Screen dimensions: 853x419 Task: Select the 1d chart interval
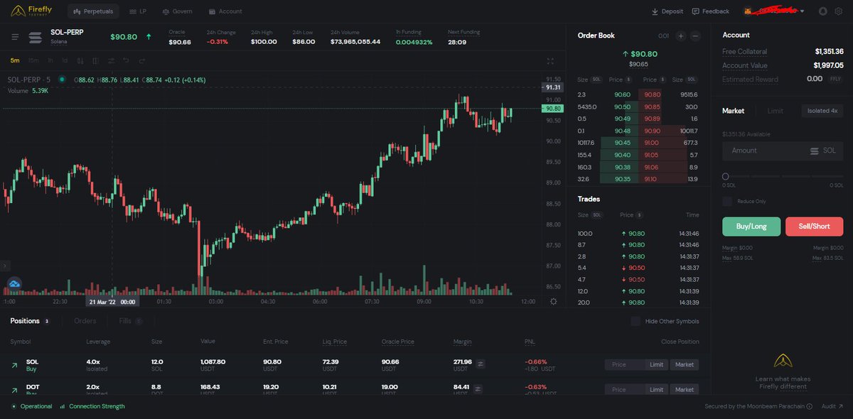(x=65, y=60)
